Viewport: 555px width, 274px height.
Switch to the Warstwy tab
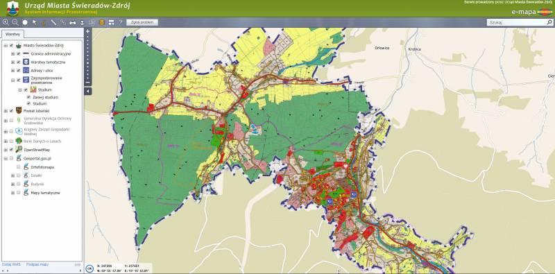pos(12,35)
